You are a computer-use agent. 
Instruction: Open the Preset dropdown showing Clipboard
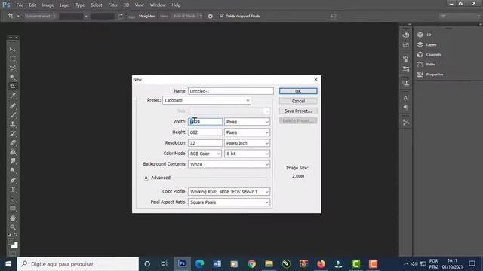(207, 100)
